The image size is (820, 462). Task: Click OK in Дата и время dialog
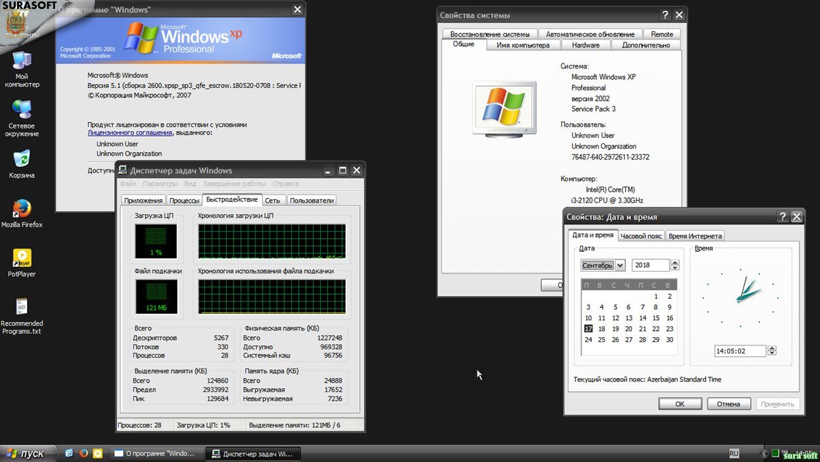pyautogui.click(x=680, y=404)
